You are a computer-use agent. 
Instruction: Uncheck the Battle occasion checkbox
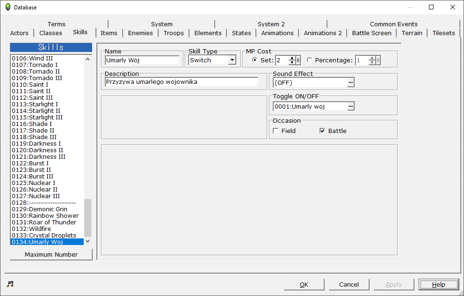pos(322,131)
